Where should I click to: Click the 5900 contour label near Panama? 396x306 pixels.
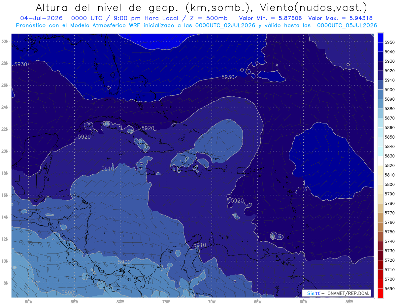(124, 262)
